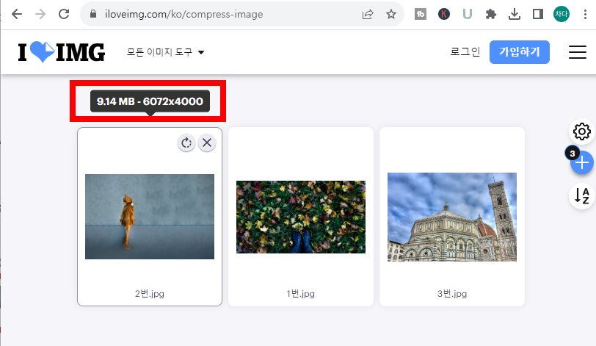Screen dimensions: 596x346
Task: Toggle the browser side panel
Action: (x=538, y=15)
